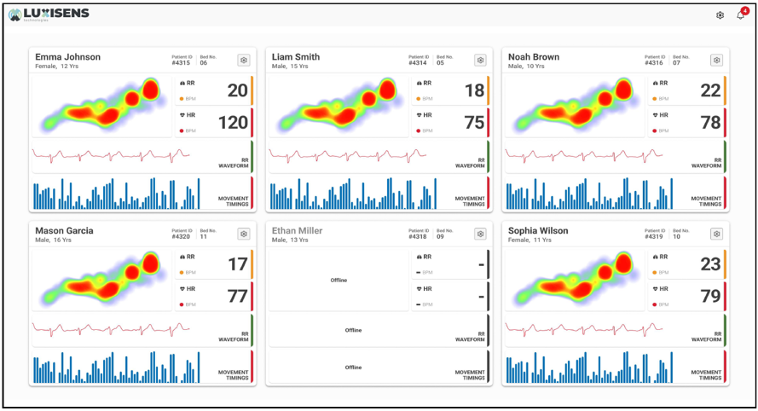Click Mason Garcia's RR value 17
This screenshot has height=411, width=758.
pos(237,264)
